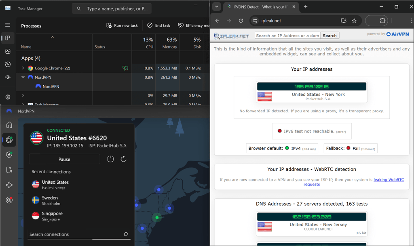The width and height of the screenshot is (414, 246).
Task: Open browser extensions puzzle icon
Action: [382, 21]
